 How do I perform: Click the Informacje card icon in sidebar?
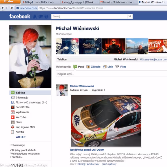pyautogui.click(x=13, y=98)
